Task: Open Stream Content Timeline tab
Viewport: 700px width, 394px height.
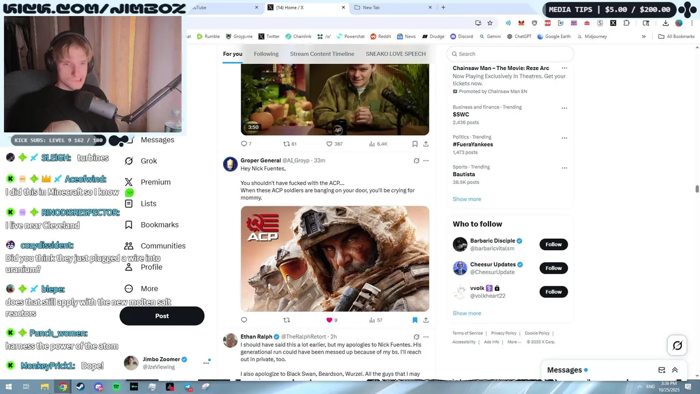Action: click(322, 54)
